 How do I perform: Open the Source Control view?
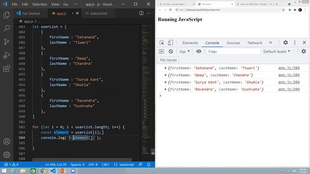[6, 42]
